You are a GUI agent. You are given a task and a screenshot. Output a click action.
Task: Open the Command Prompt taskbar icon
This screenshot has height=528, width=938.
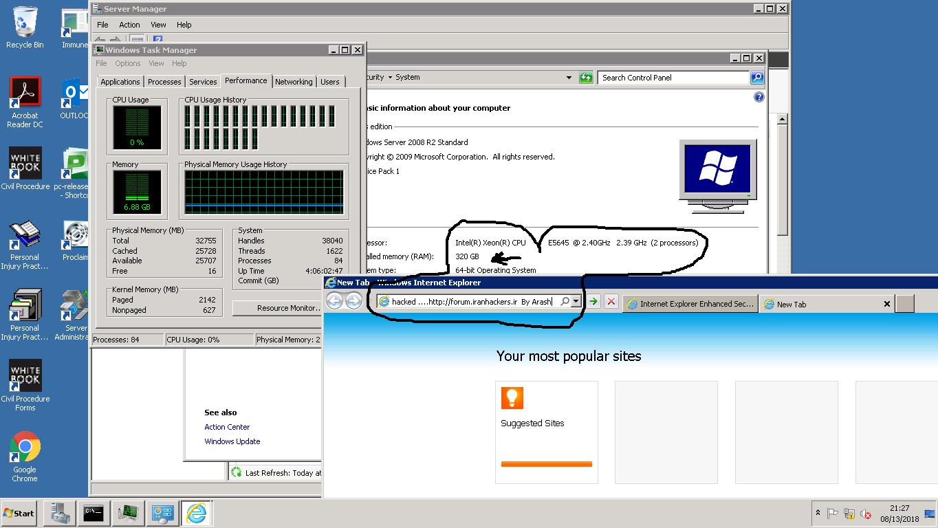click(x=94, y=513)
